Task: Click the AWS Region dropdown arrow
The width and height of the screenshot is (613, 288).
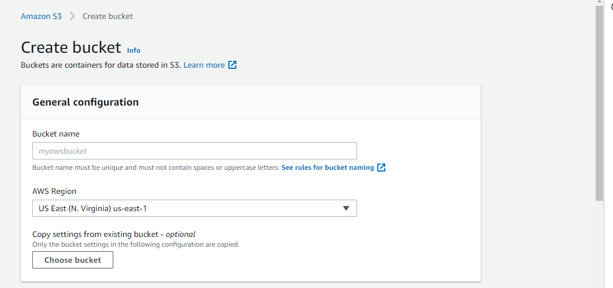Action: (346, 208)
